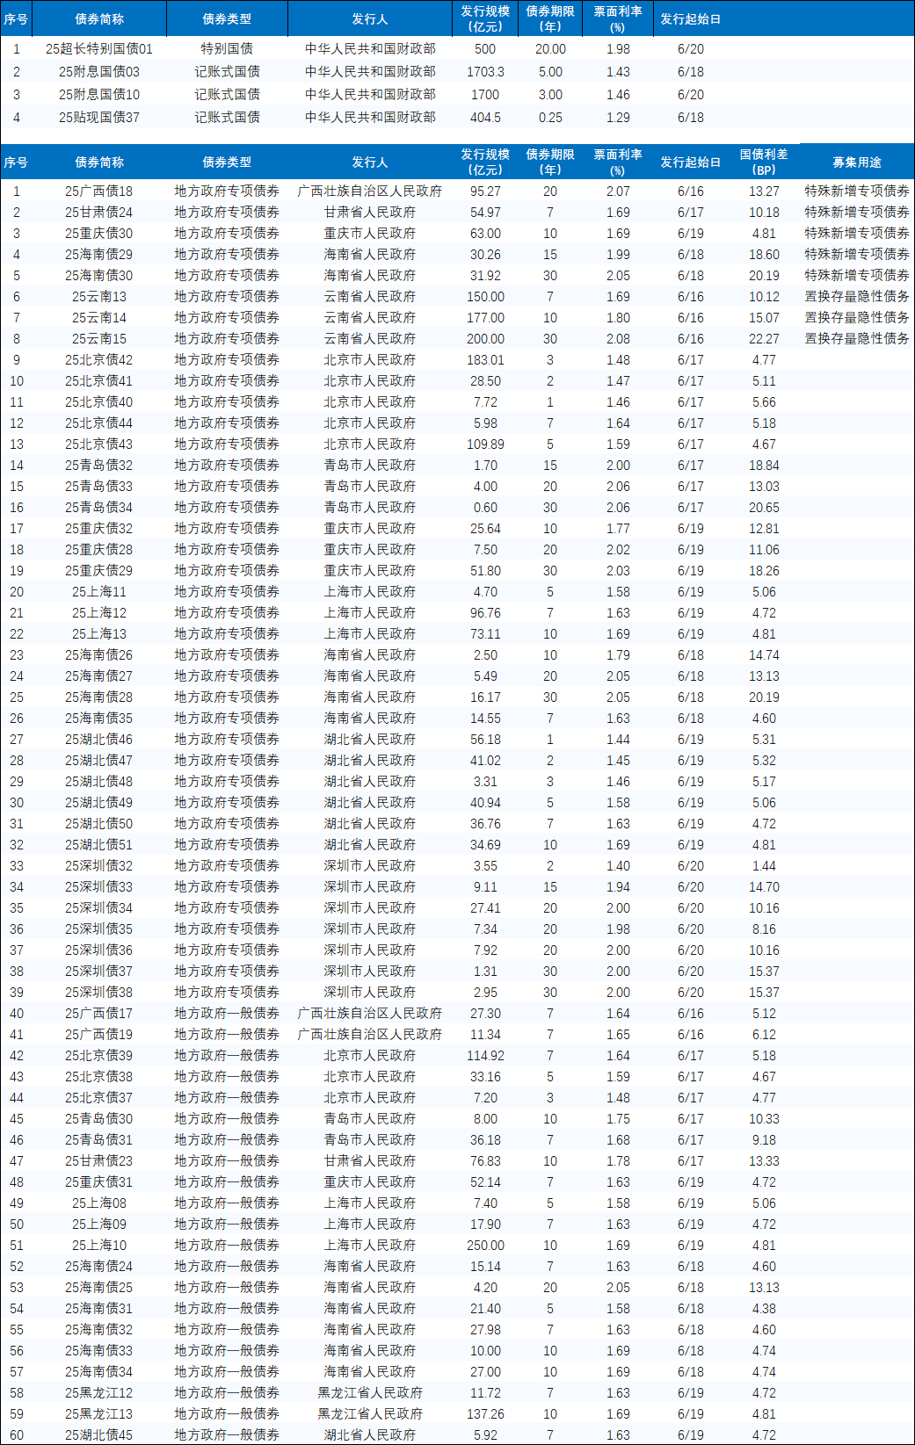Screen dimensions: 915x1445
Task: Click bond name 25海南债29
Action: [x=99, y=255]
